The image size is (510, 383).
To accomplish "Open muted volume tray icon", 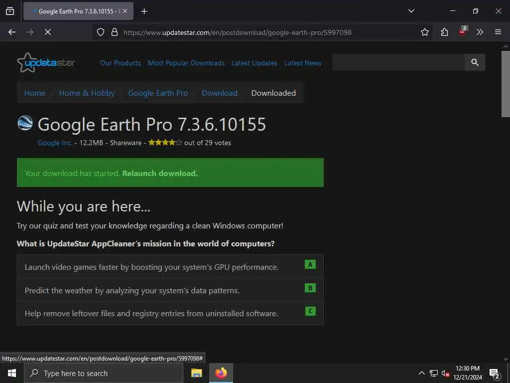I will [x=445, y=373].
